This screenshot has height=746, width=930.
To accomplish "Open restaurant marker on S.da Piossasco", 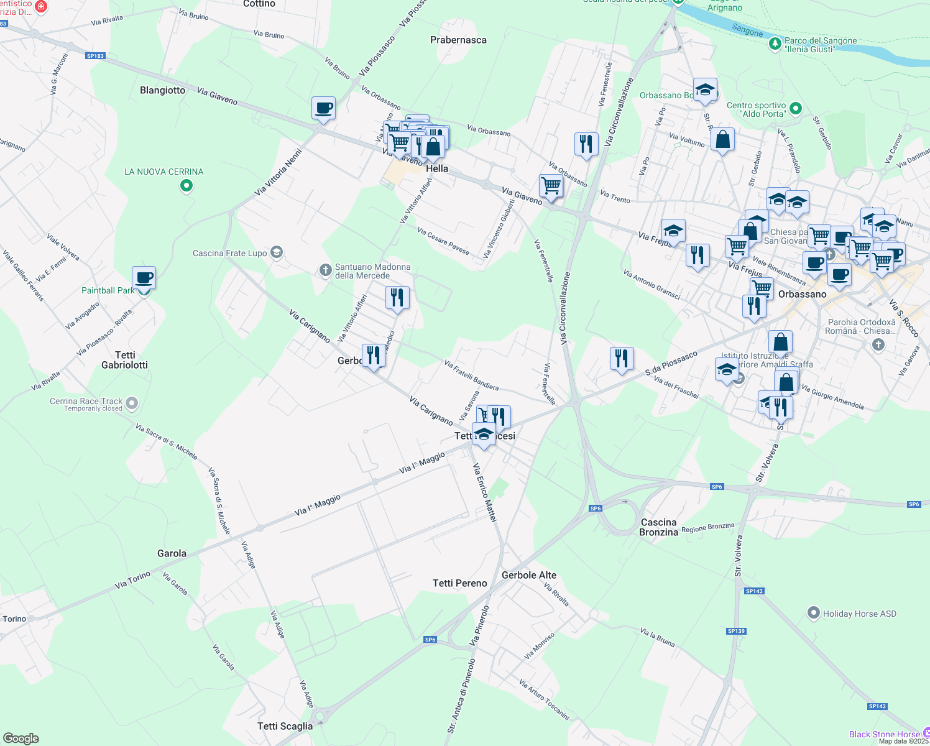I will coord(622,359).
